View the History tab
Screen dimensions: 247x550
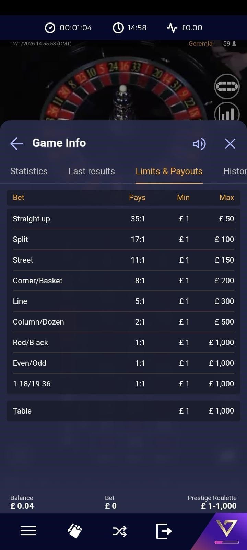click(x=235, y=171)
